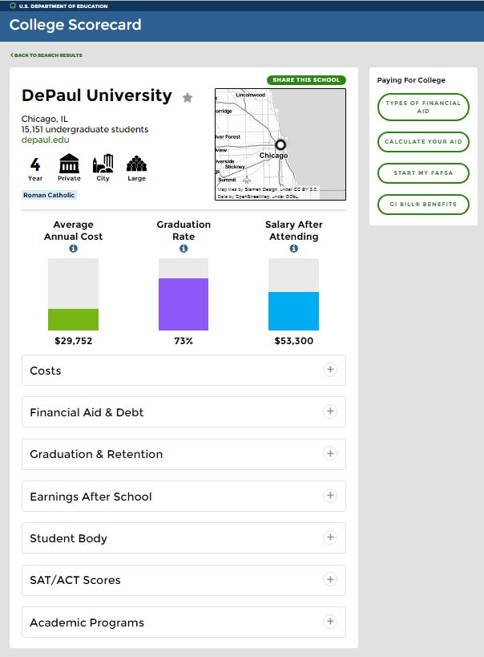Expand the Earnings After School section
The width and height of the screenshot is (484, 657).
click(184, 496)
